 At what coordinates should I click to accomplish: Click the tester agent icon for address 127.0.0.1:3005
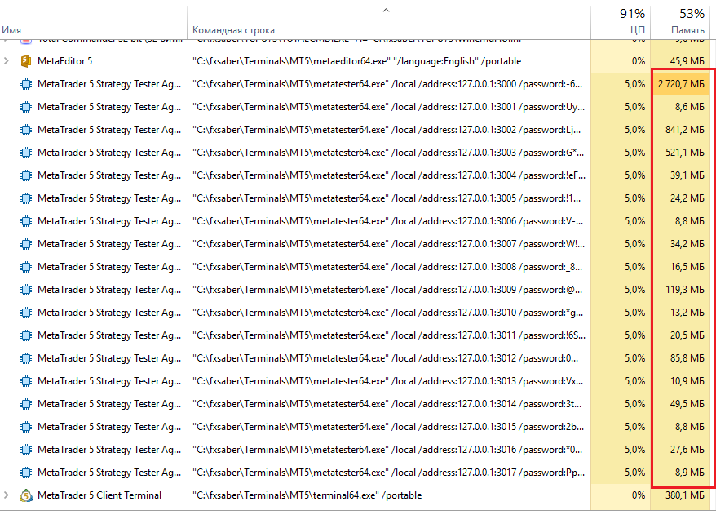point(26,198)
